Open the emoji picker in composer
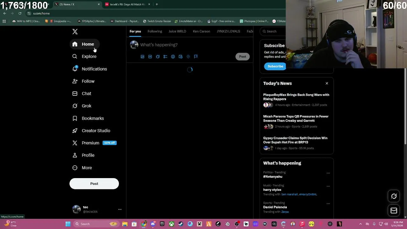The height and width of the screenshot is (229, 407). [x=173, y=57]
